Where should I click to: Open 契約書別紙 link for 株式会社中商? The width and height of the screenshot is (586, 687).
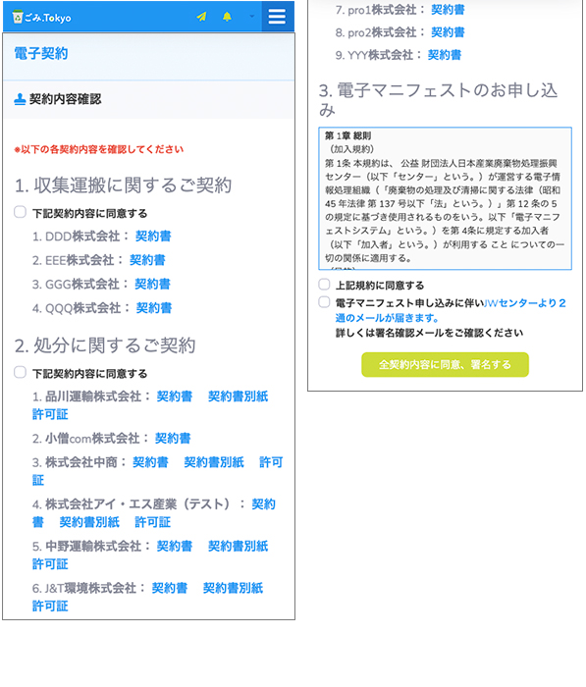click(214, 462)
